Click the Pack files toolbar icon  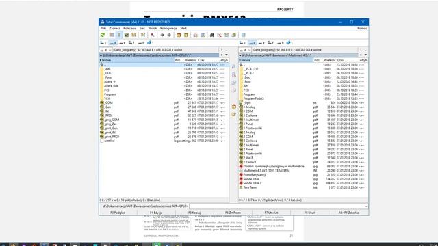click(179, 35)
